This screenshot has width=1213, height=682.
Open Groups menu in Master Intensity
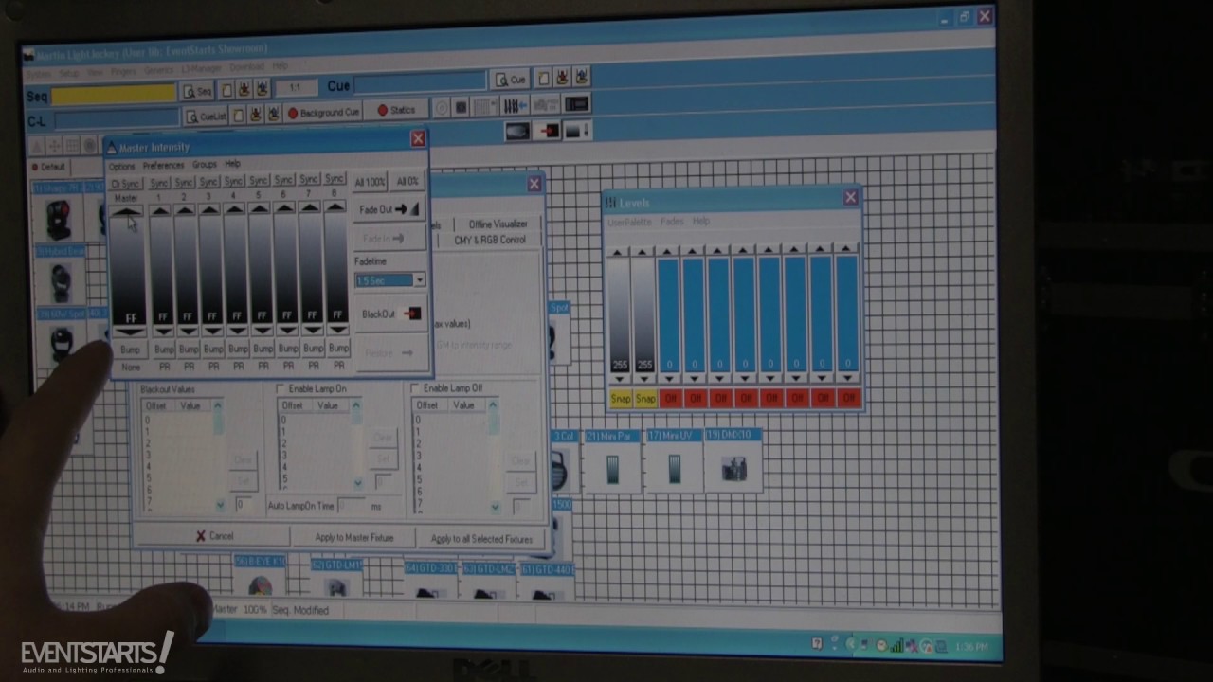[x=204, y=165]
